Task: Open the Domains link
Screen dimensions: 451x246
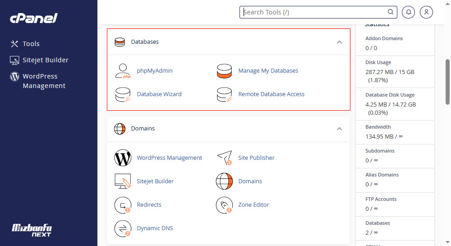Action: [x=250, y=181]
